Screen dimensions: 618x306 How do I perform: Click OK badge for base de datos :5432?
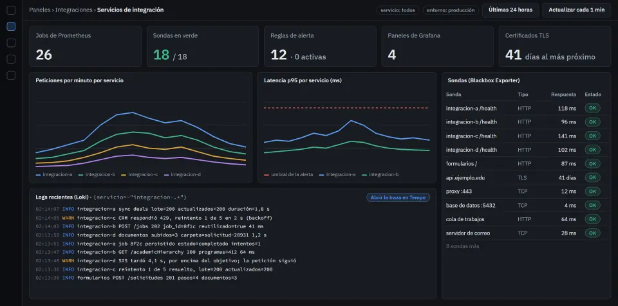pos(592,205)
